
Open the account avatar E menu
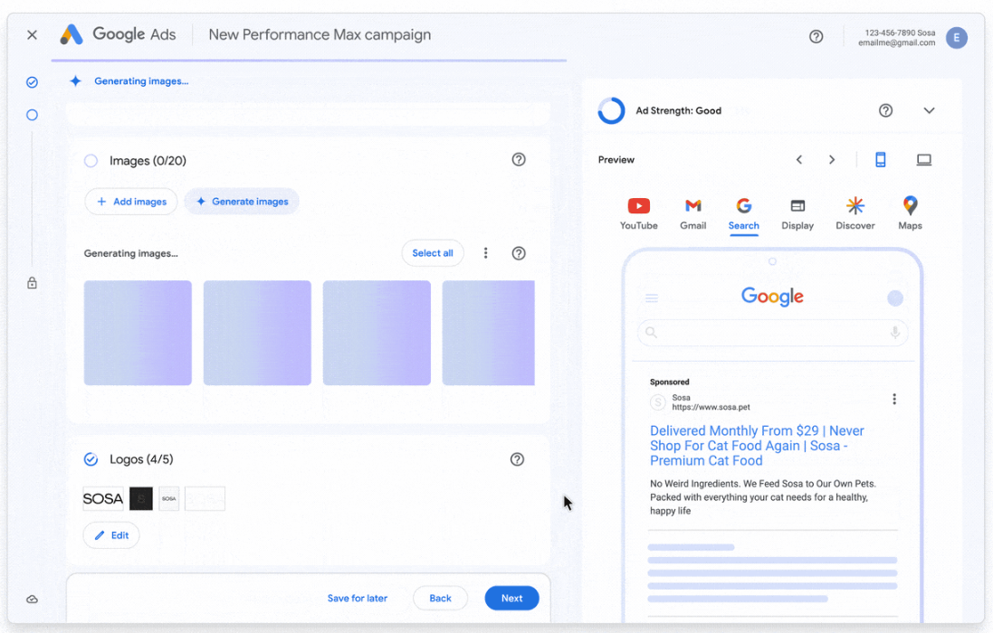956,37
